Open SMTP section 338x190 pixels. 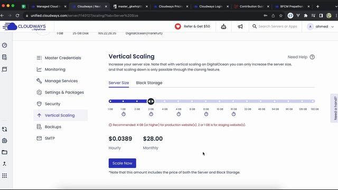[x=61, y=138]
